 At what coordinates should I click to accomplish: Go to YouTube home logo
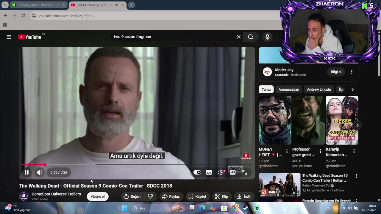click(x=29, y=37)
